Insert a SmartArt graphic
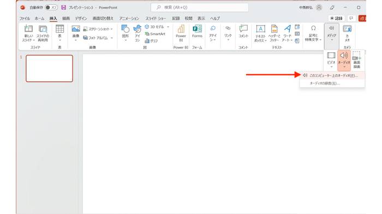The height and width of the screenshot is (214, 382). point(155,34)
